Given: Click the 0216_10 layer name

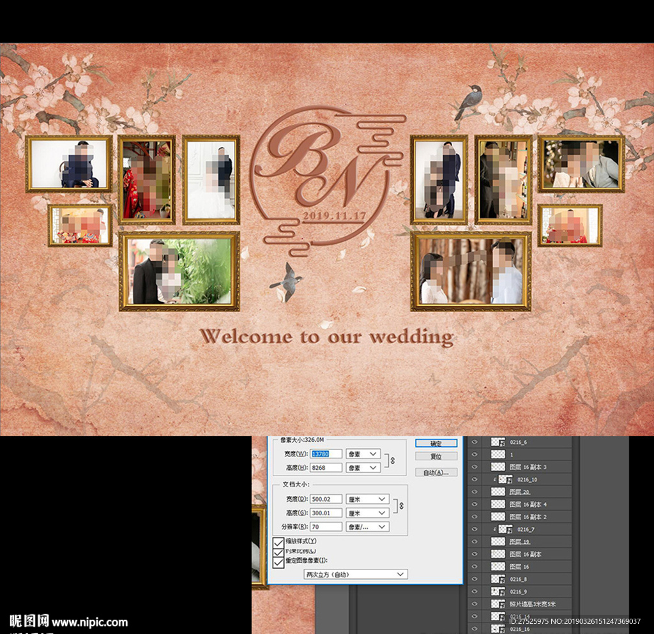Looking at the screenshot, I should (x=527, y=479).
